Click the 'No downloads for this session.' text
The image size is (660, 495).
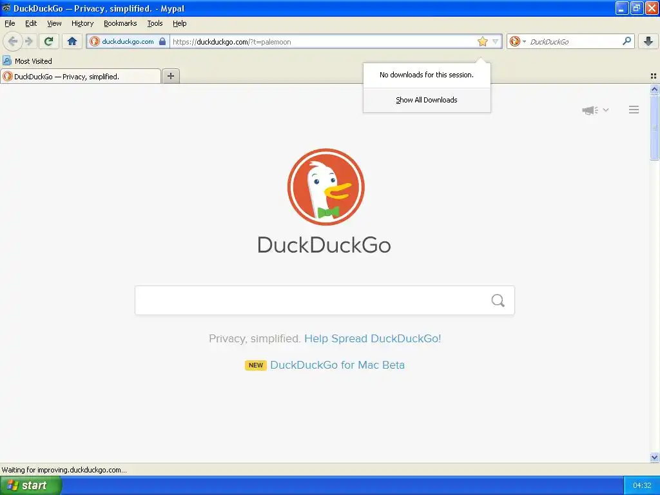(427, 75)
